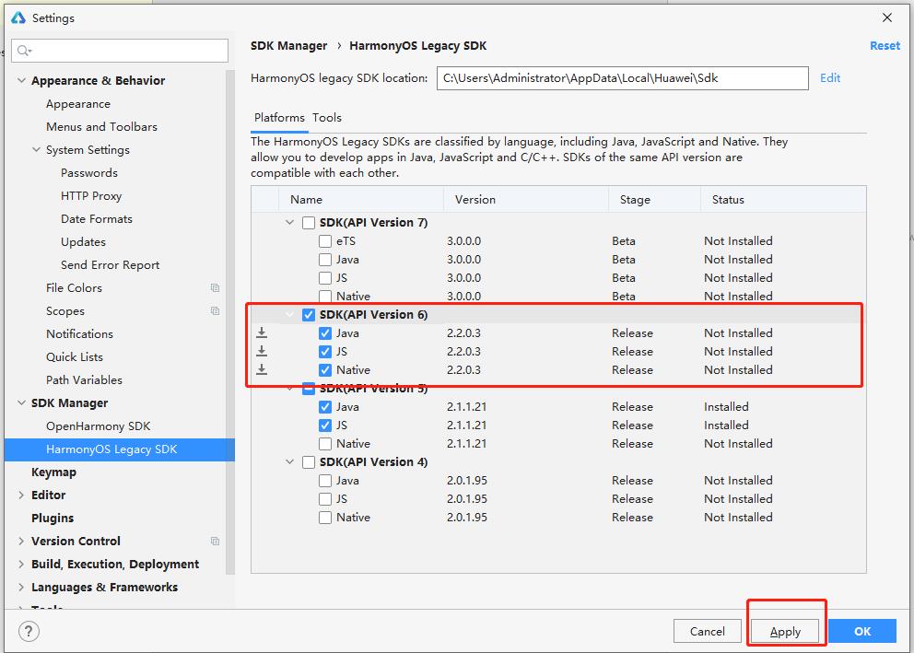Click the Apply button

[x=785, y=632]
